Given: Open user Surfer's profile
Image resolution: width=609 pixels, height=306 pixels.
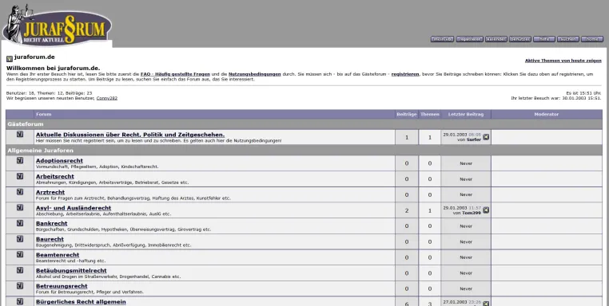Looking at the screenshot, I should click(473, 139).
